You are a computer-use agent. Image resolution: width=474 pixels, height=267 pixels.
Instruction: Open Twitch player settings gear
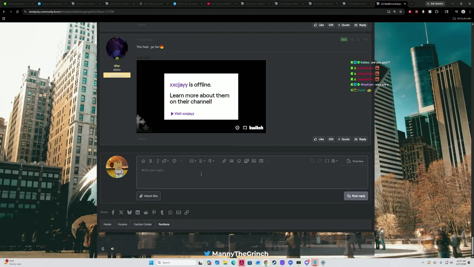pyautogui.click(x=237, y=128)
